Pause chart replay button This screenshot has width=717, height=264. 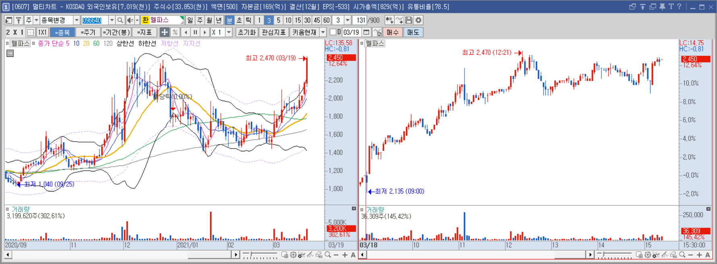(x=195, y=32)
